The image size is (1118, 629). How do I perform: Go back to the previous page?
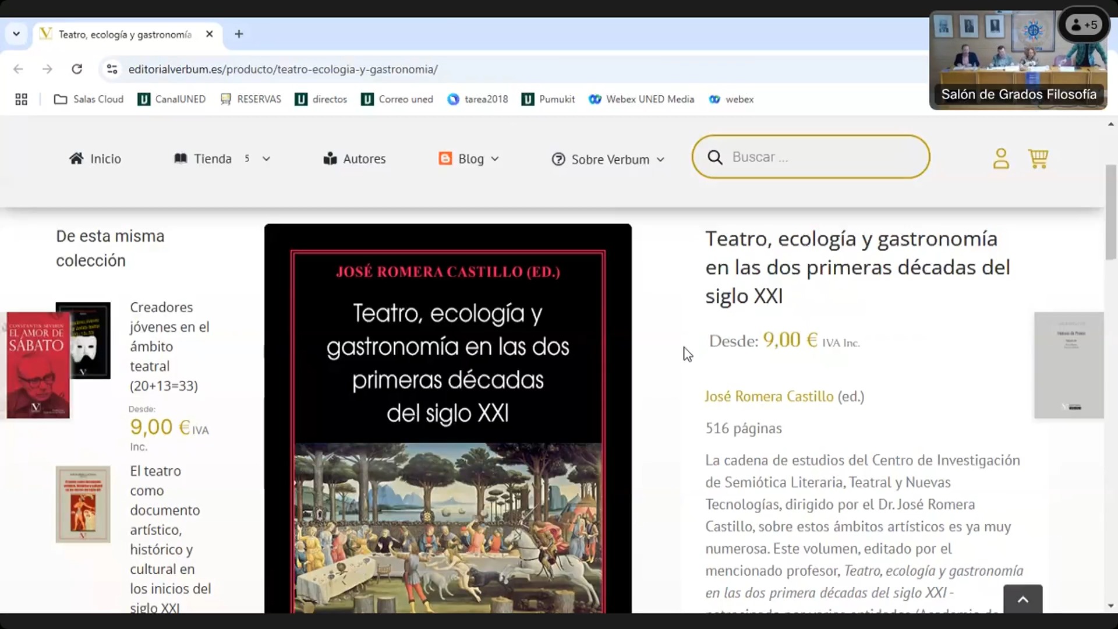point(18,69)
